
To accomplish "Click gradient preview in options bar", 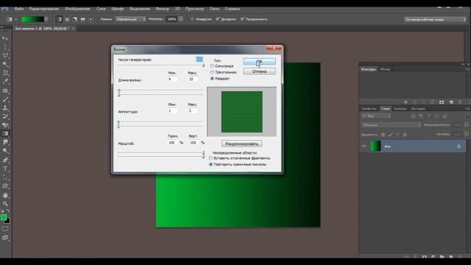I will click(32, 19).
